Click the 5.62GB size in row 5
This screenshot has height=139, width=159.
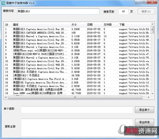tap(75, 43)
